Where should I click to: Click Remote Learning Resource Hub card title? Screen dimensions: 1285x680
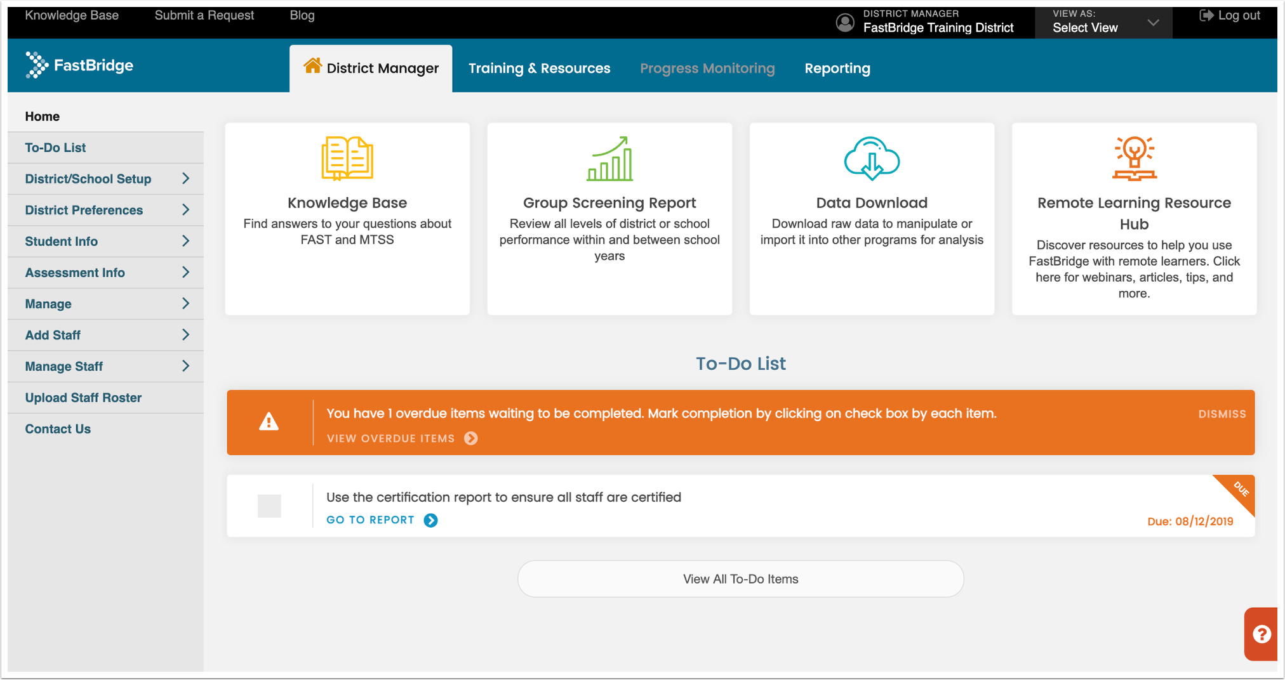pyautogui.click(x=1135, y=214)
